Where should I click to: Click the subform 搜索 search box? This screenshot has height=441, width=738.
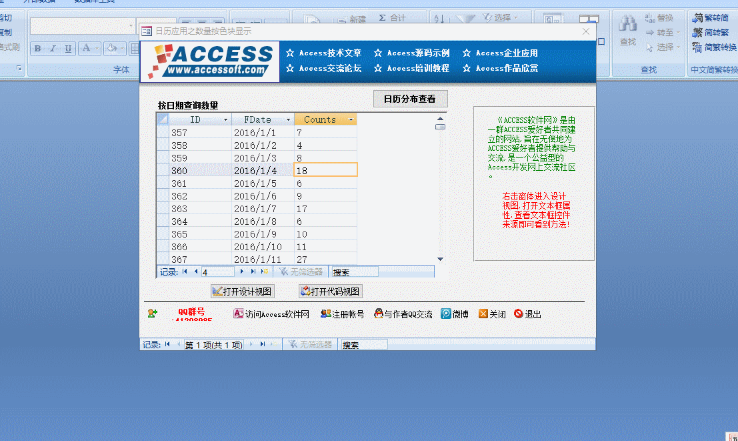(355, 272)
